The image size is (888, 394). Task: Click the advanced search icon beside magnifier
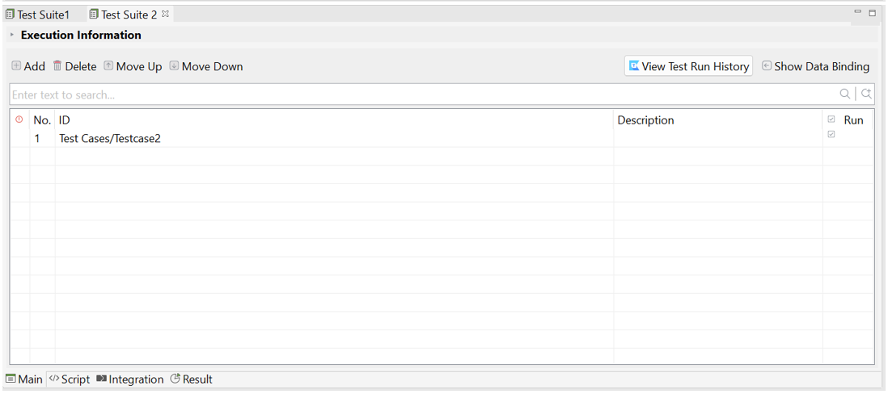[x=866, y=94]
